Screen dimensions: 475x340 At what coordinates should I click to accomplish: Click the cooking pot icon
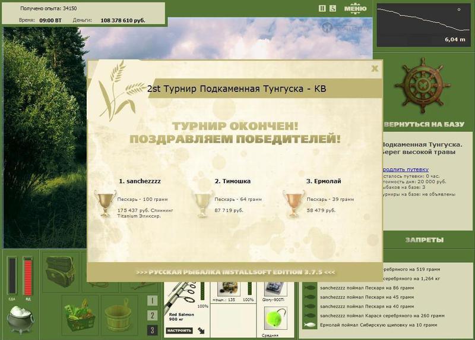point(21,319)
